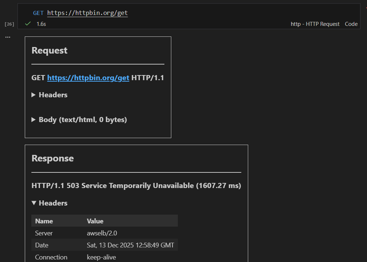
Task: Open the httpbin.org/get link in Request panel
Action: pyautogui.click(x=88, y=78)
